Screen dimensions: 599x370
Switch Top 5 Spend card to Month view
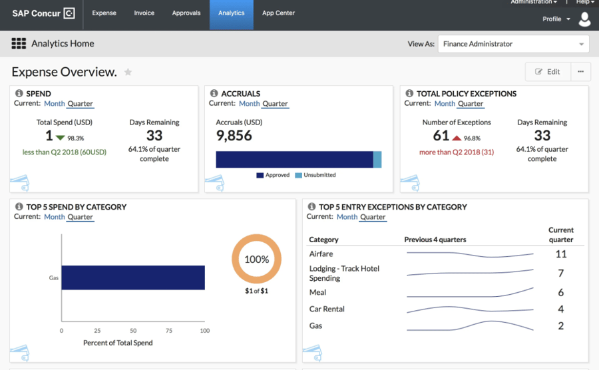click(55, 217)
